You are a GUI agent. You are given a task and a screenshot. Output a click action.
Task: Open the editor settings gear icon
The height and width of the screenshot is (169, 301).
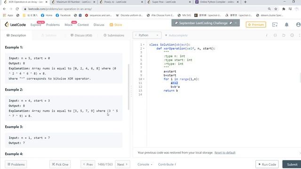pos(292,35)
